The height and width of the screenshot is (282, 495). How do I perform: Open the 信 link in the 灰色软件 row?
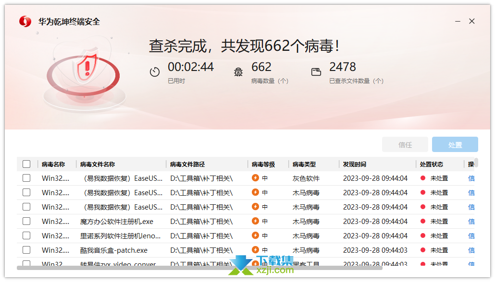pos(471,178)
